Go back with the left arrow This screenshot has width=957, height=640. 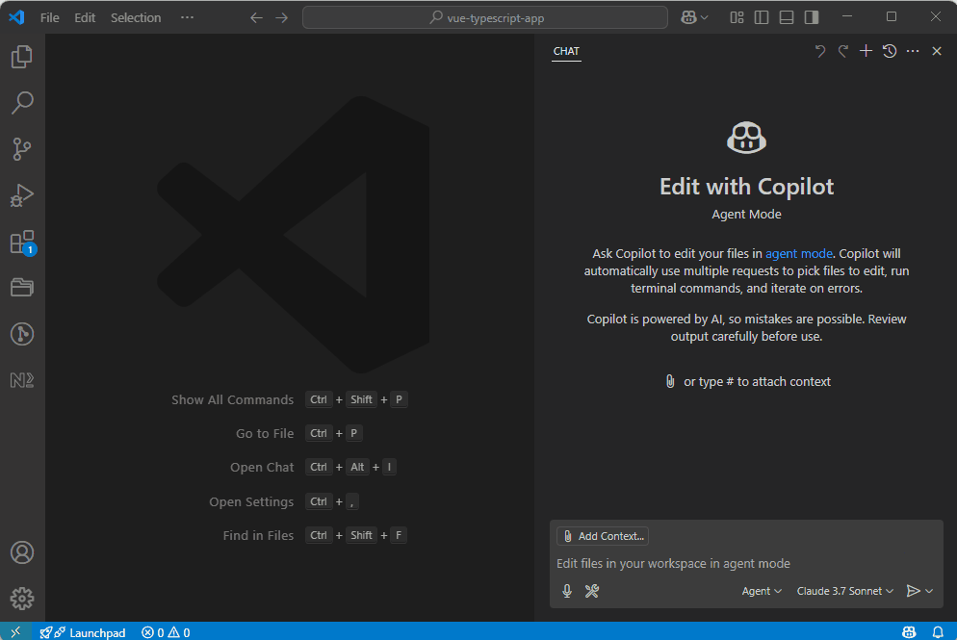(256, 17)
